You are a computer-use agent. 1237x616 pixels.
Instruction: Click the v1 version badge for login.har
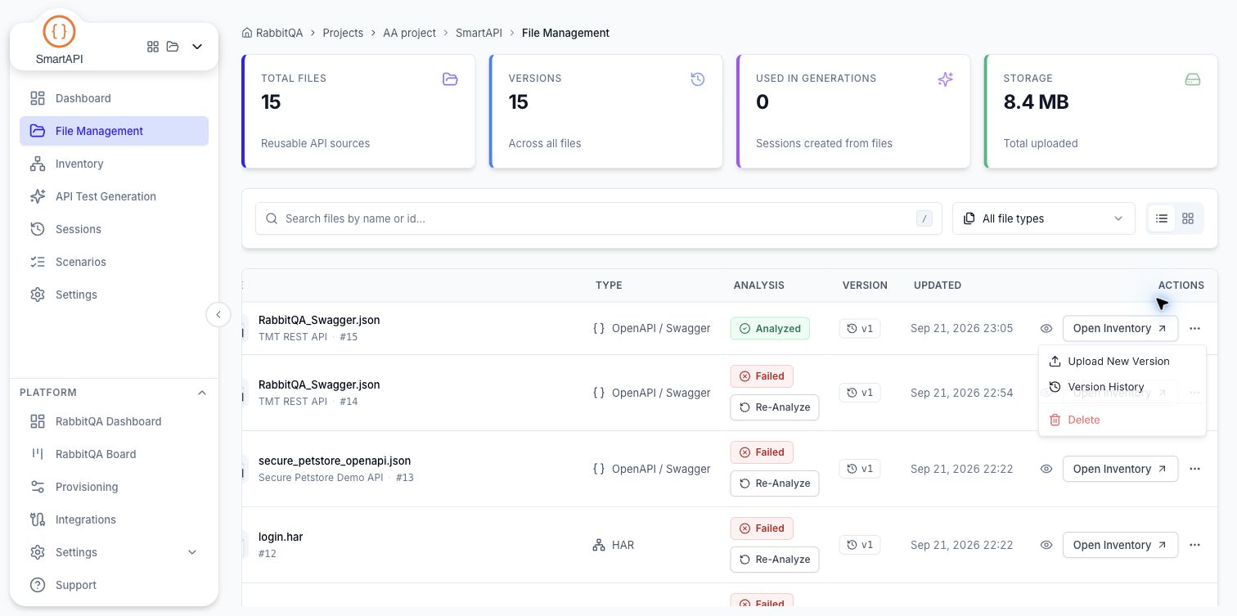860,545
